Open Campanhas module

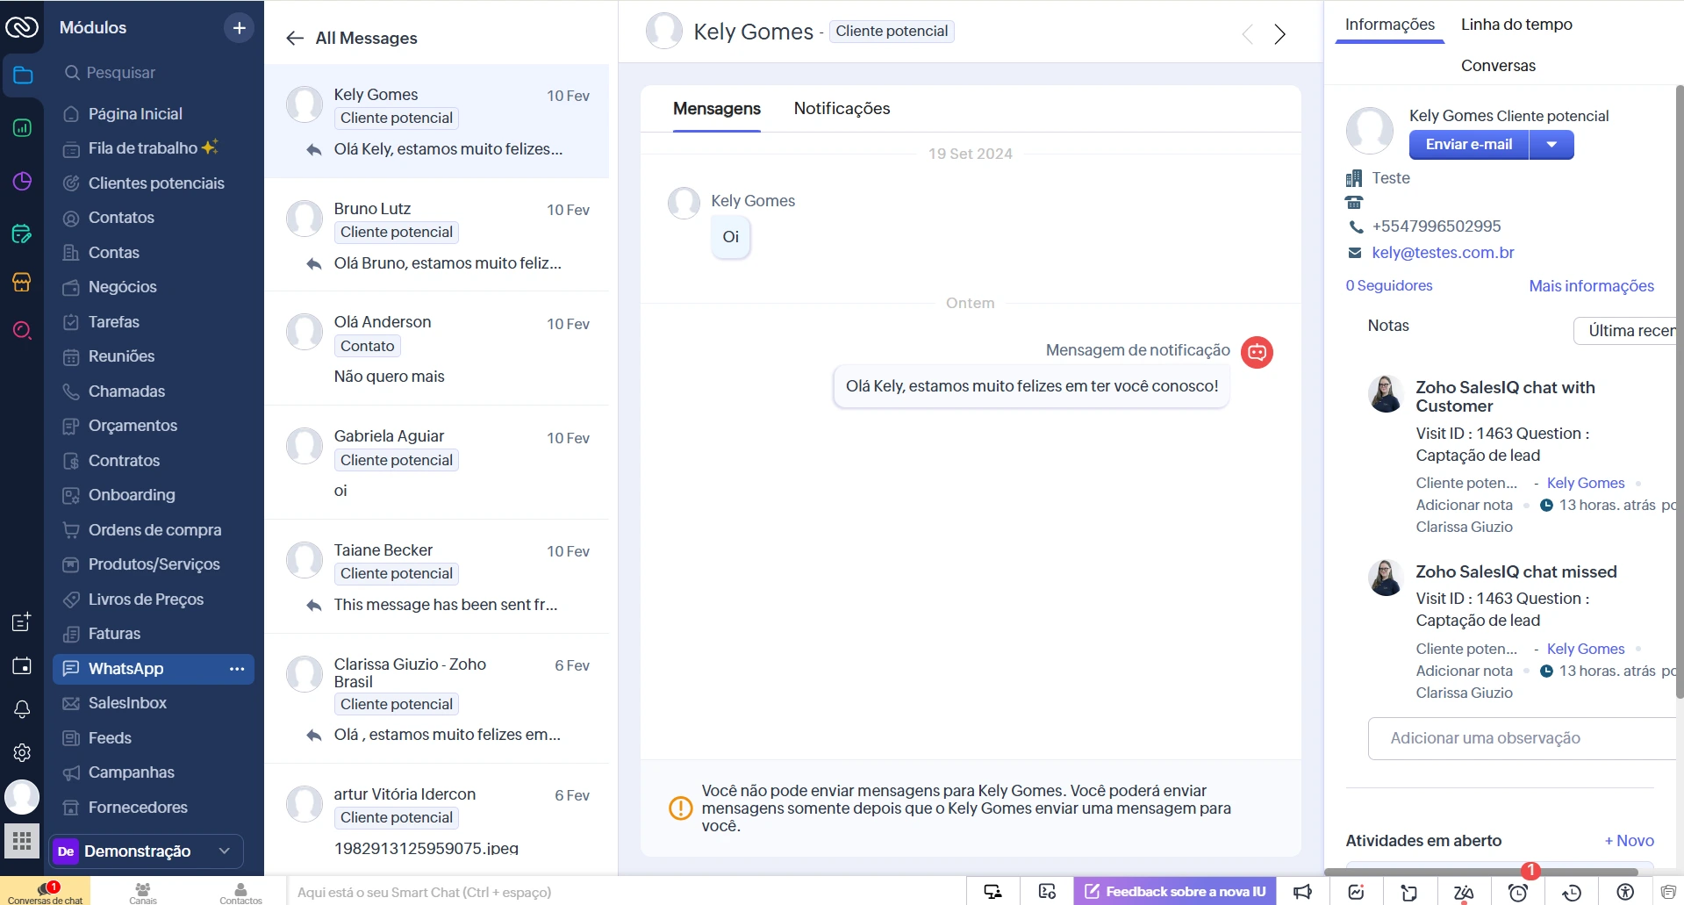point(154,772)
